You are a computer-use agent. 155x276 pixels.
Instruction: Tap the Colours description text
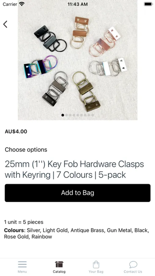coord(77,233)
